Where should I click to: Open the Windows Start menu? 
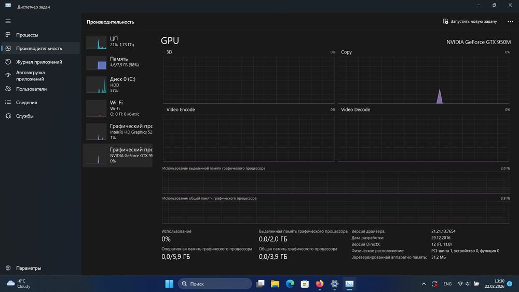coord(169,284)
